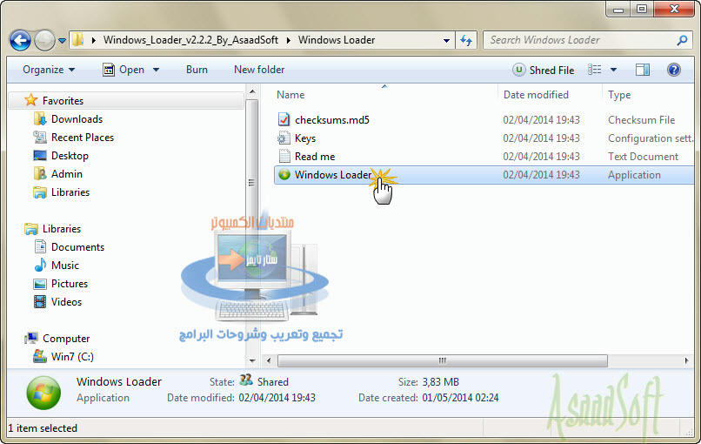Click the Read me document icon
This screenshot has width=701, height=444.
pos(284,156)
